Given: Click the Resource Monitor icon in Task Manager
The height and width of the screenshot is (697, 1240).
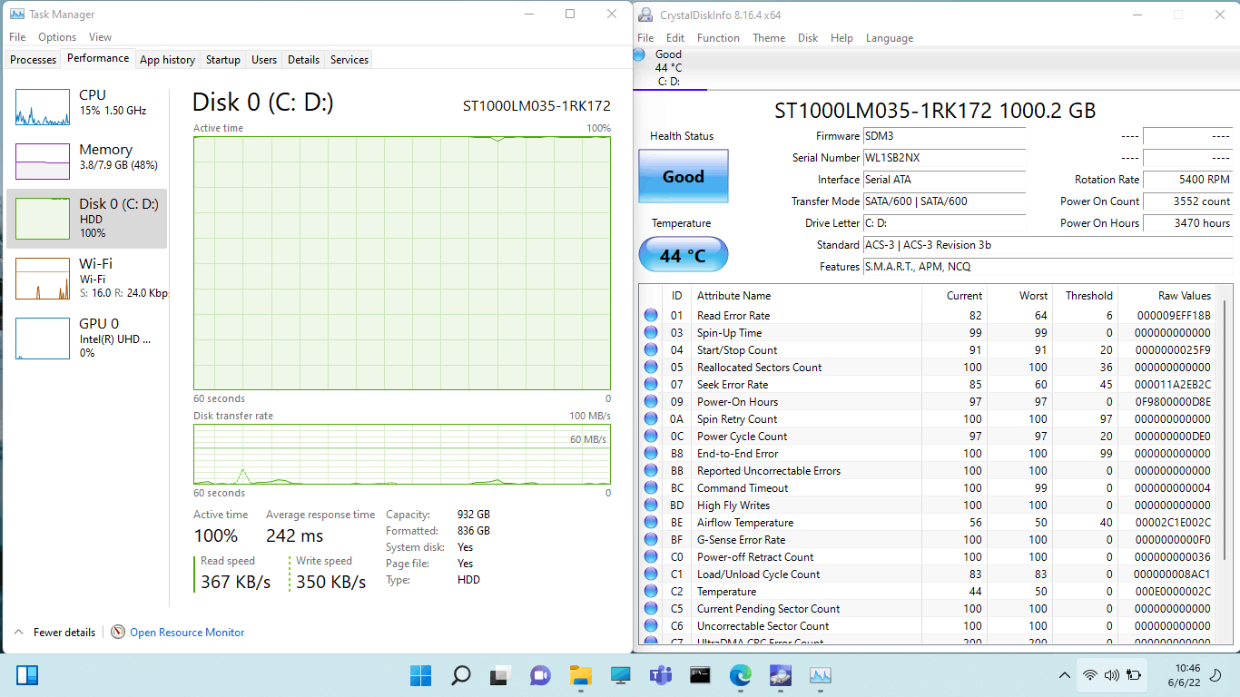Looking at the screenshot, I should (x=118, y=632).
